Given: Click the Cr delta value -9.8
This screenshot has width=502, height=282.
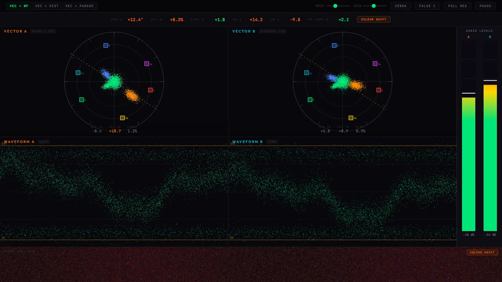Looking at the screenshot, I should tap(295, 20).
